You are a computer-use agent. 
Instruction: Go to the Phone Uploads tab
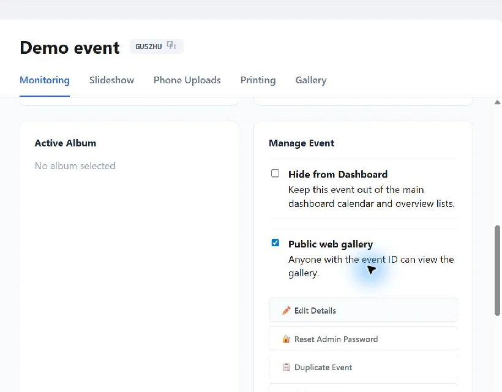tap(187, 80)
